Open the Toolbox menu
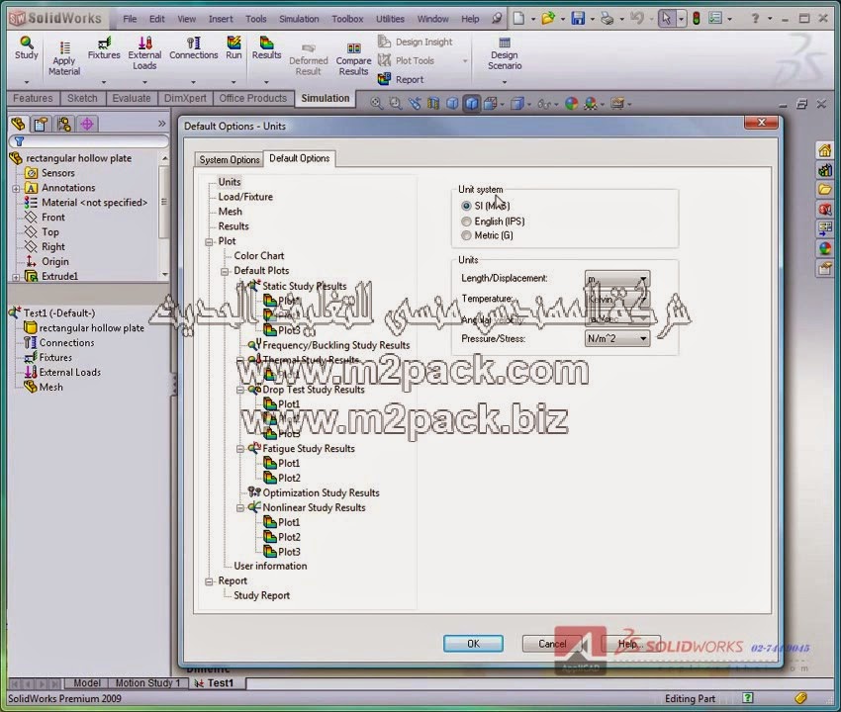 click(347, 19)
